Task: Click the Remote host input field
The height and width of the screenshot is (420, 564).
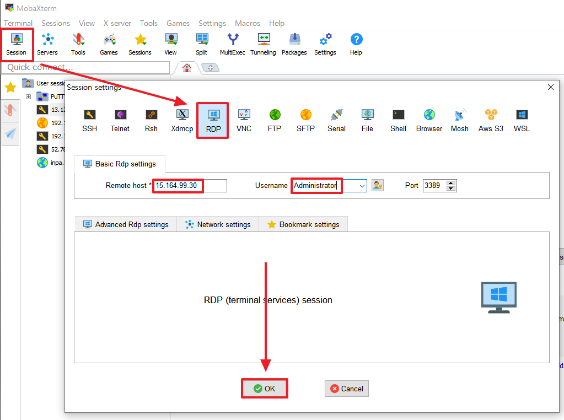Action: click(190, 186)
